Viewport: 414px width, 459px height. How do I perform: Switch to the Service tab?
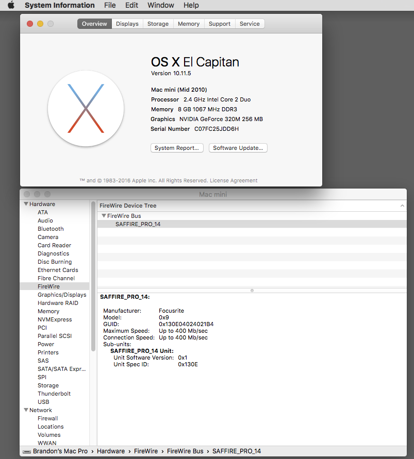[x=250, y=24]
